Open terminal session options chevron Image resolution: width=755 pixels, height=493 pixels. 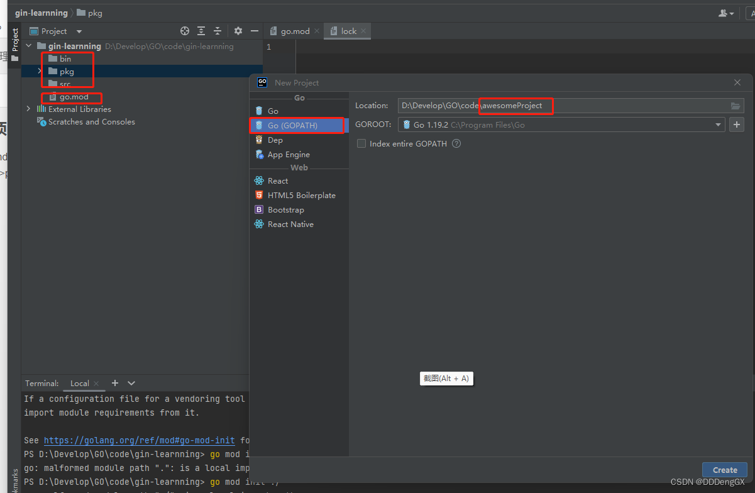coord(131,383)
